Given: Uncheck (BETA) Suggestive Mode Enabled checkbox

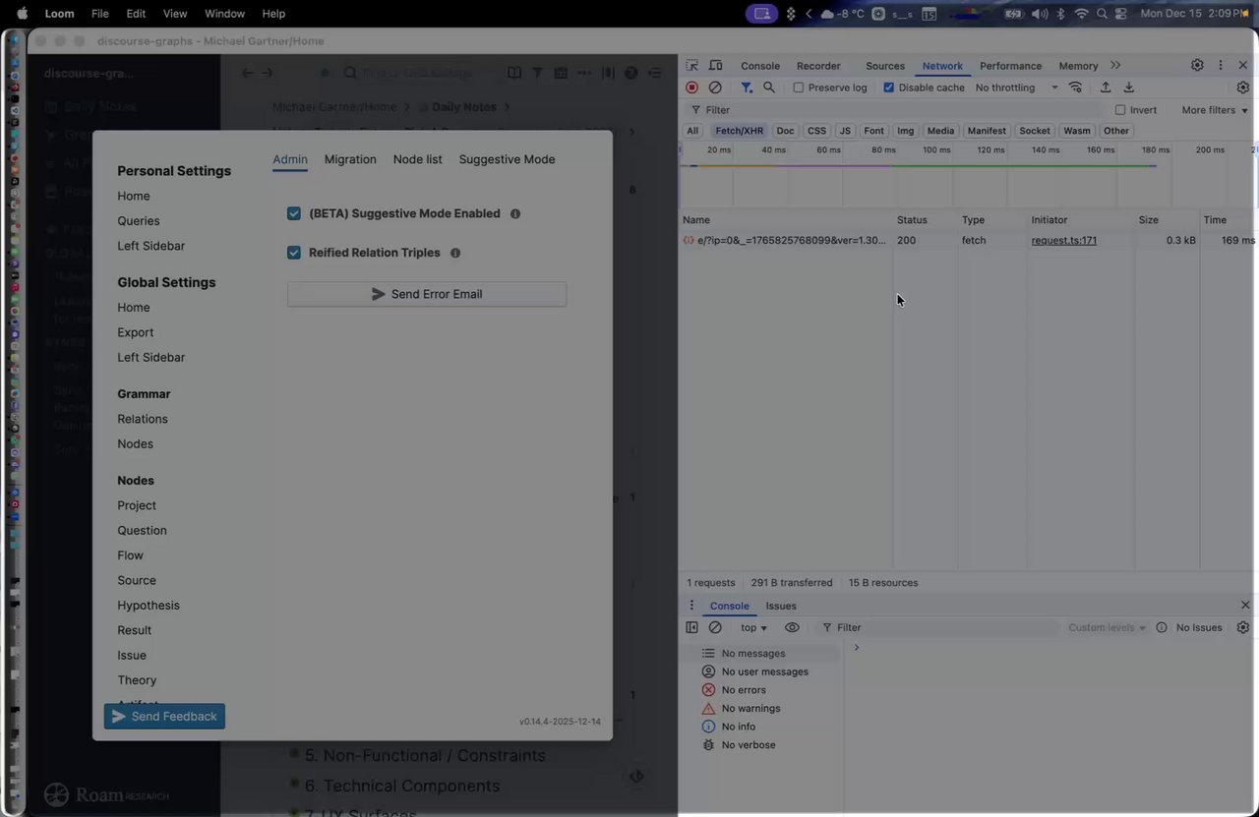Looking at the screenshot, I should [294, 213].
